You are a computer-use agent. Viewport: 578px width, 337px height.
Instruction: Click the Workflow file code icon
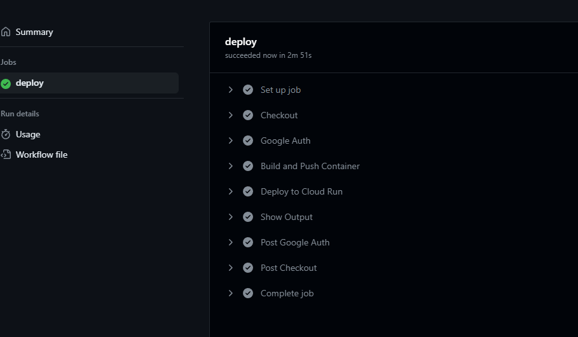point(6,155)
